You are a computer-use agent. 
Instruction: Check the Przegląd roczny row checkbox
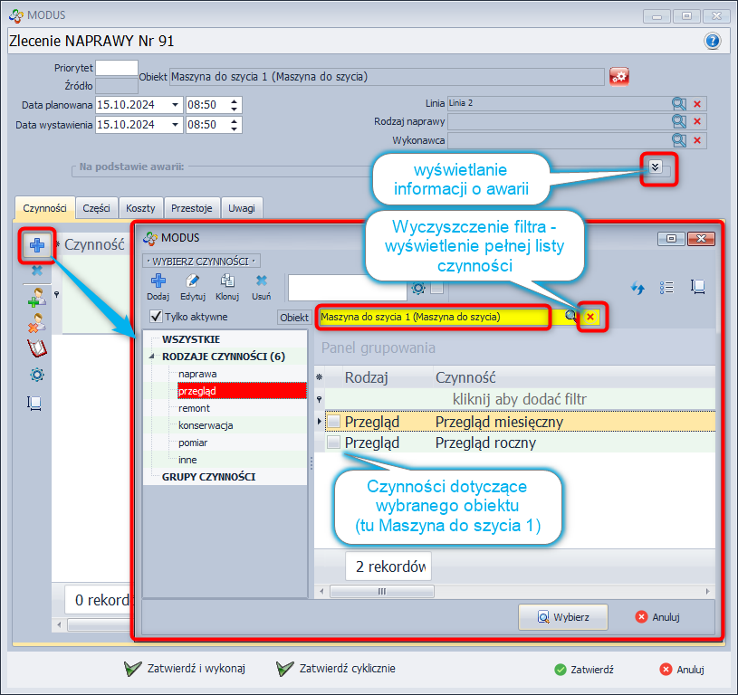coord(334,443)
